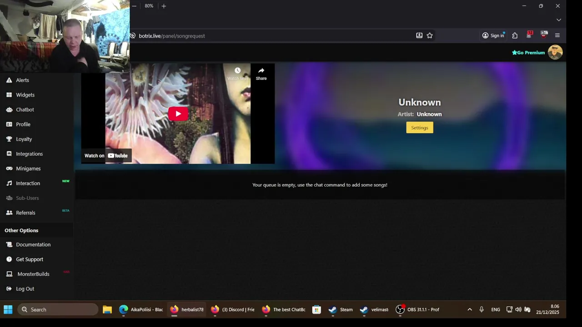Screen dimensions: 582x327
Task: Switch to The best ChatBc Firefox window
Action: [x=284, y=309]
